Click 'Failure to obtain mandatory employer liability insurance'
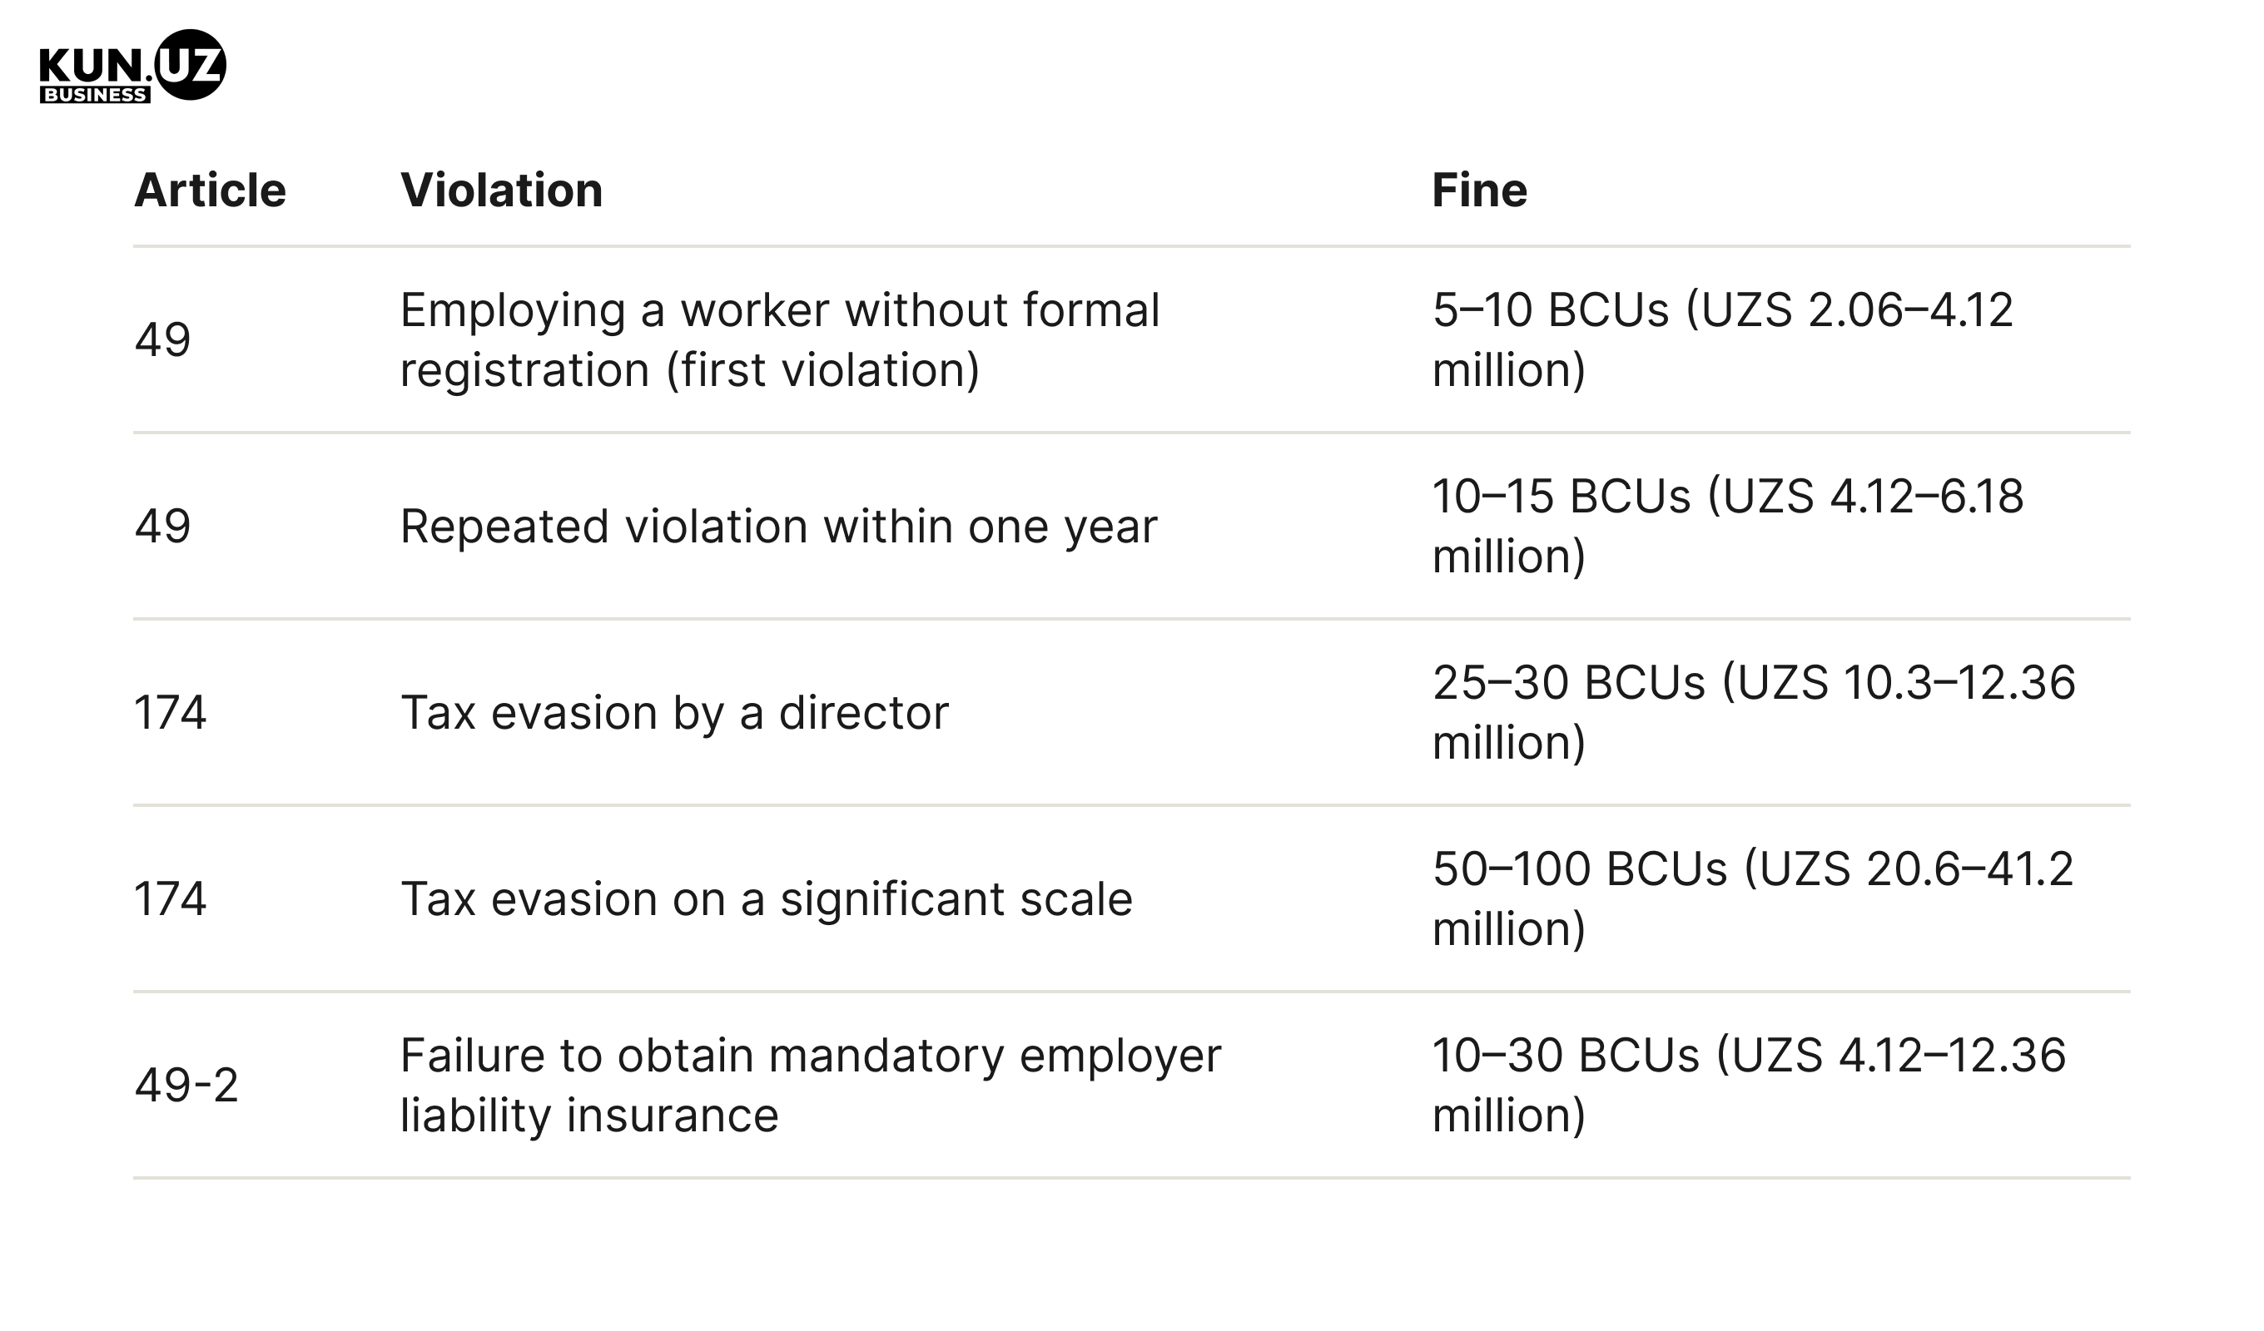Viewport: 2264px width, 1331px height. coord(811,1085)
